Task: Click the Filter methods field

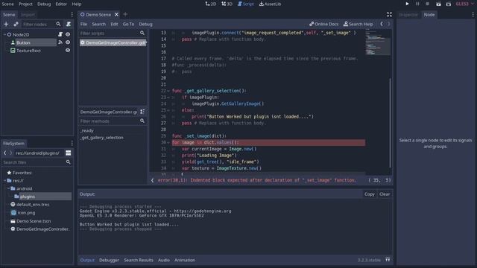Action: [113, 121]
